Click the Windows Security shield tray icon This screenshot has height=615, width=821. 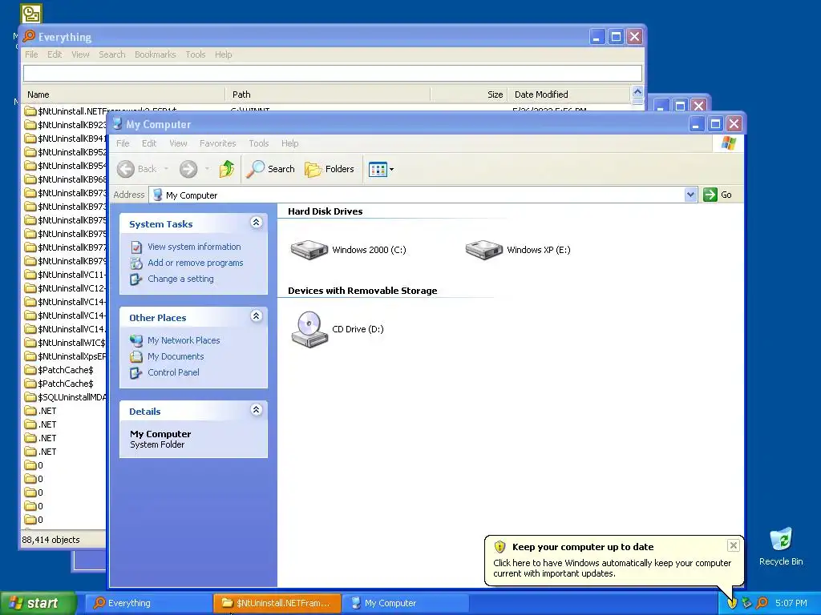coord(732,603)
